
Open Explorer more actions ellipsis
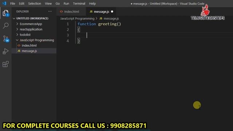[50, 11]
